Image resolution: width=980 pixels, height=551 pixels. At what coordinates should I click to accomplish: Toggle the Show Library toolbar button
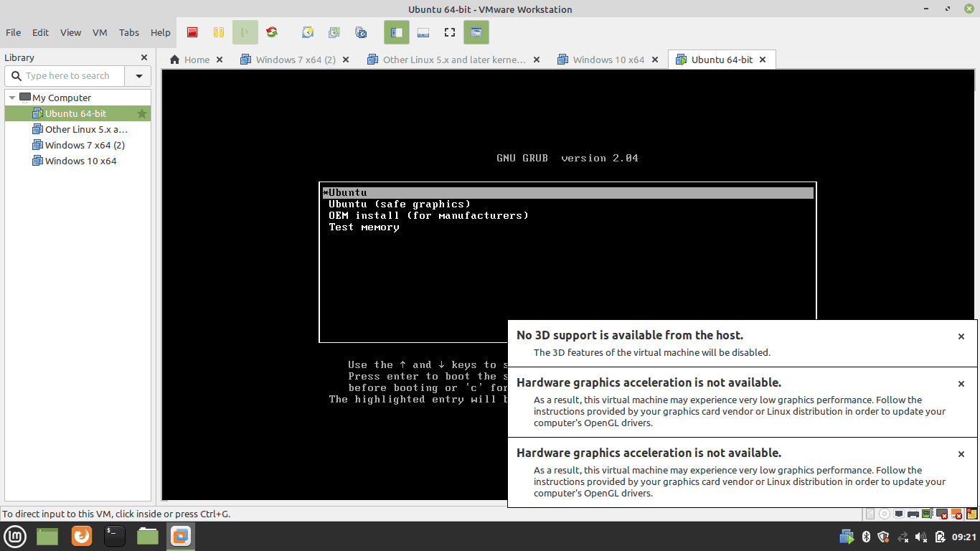click(397, 32)
